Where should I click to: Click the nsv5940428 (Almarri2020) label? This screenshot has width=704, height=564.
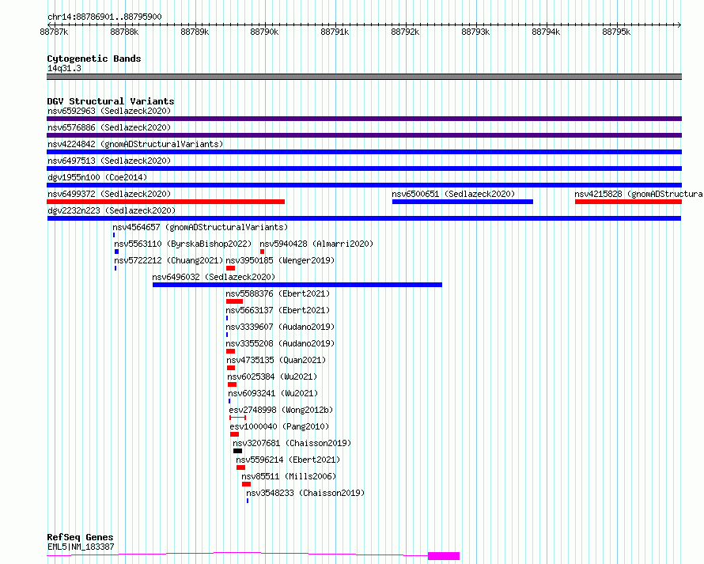[x=316, y=244]
